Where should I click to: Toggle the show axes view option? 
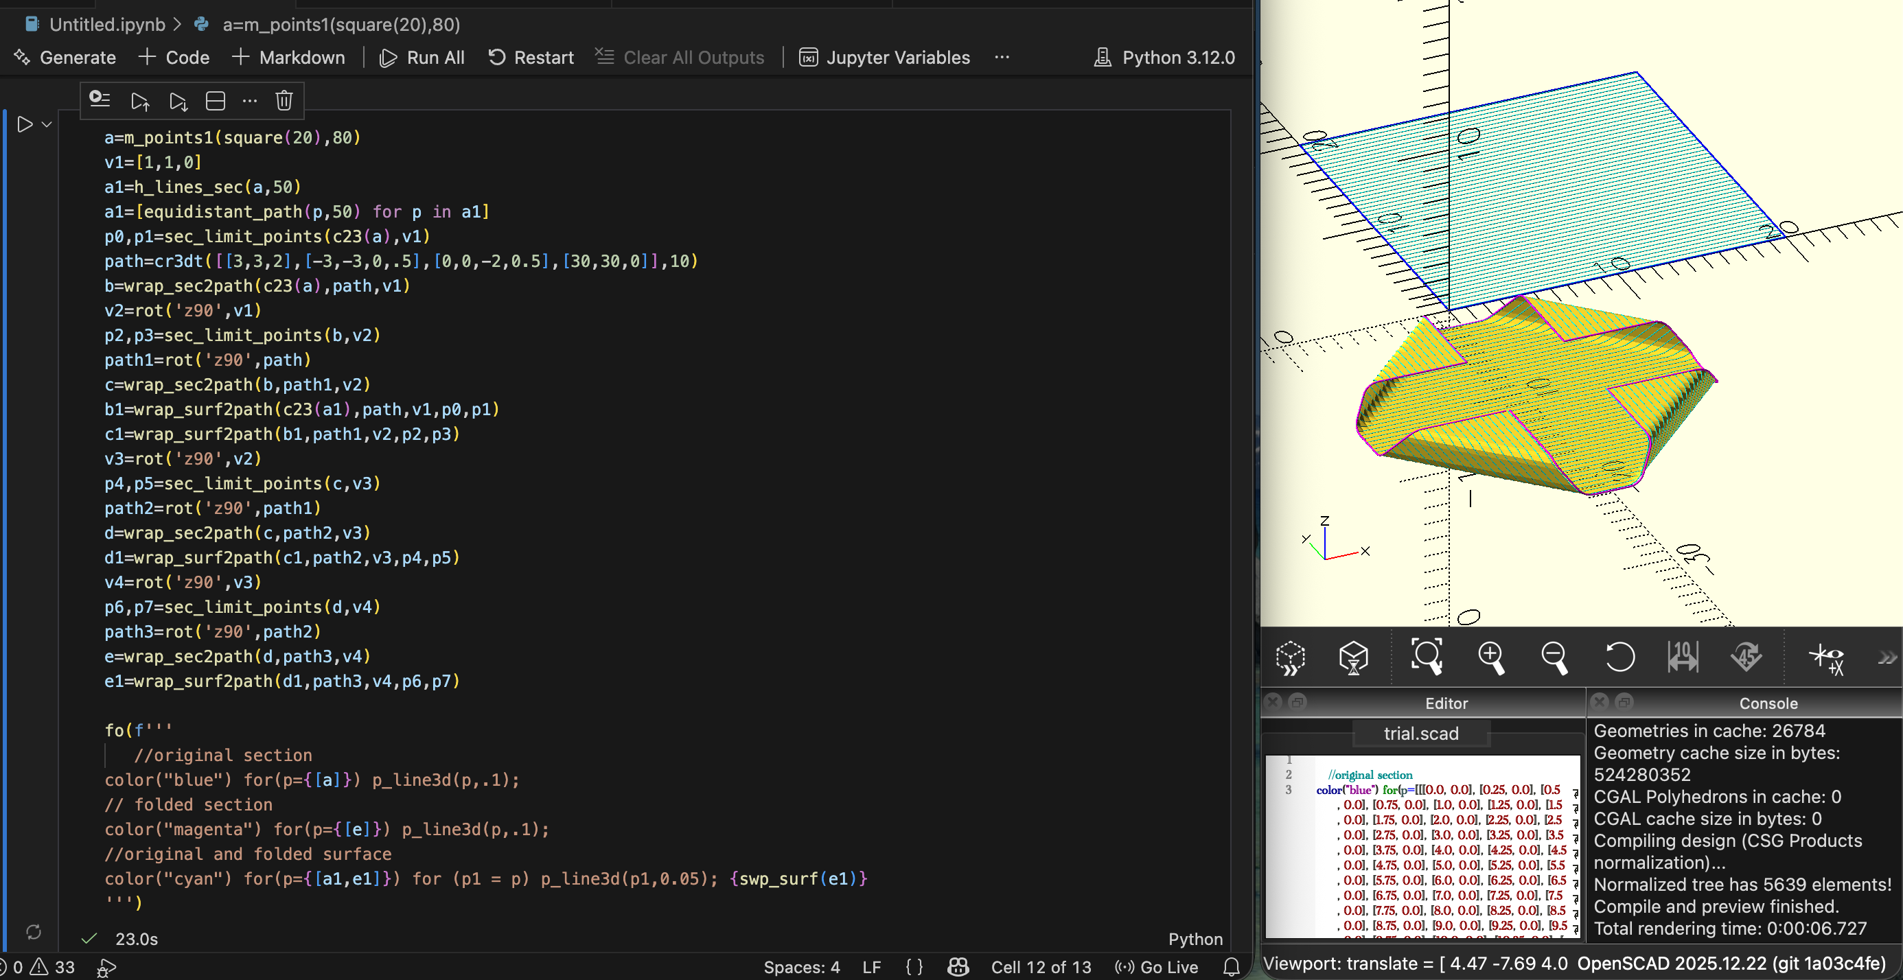pyautogui.click(x=1826, y=657)
